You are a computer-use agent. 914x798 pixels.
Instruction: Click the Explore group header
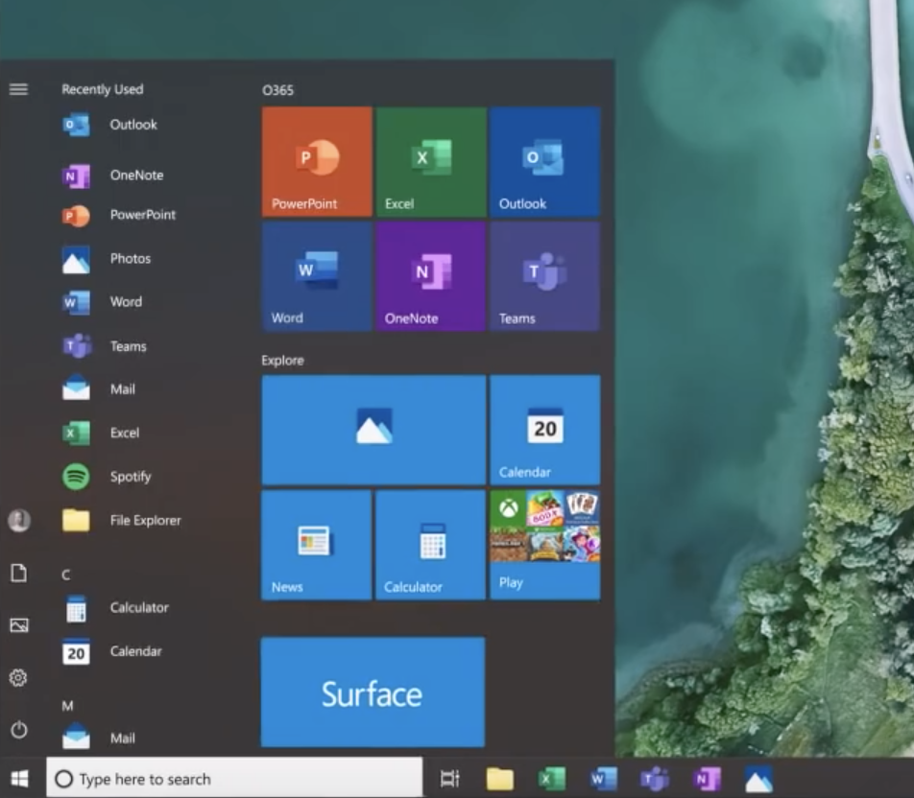[x=282, y=361]
